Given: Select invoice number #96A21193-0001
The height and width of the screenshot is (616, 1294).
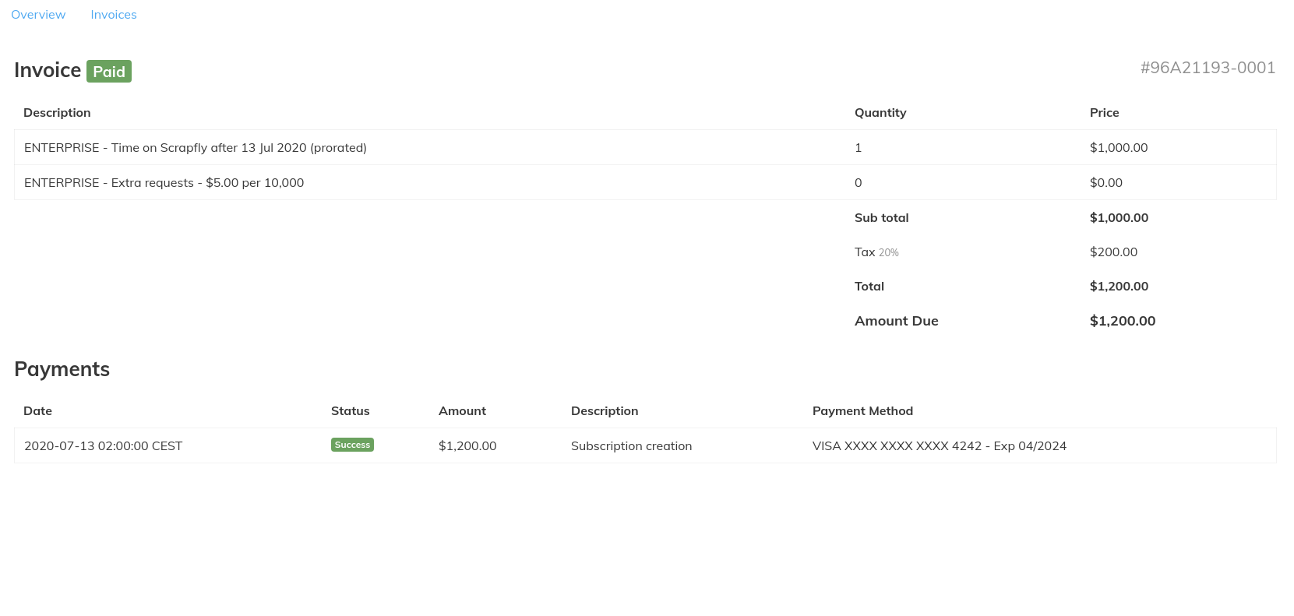Looking at the screenshot, I should click(x=1207, y=68).
